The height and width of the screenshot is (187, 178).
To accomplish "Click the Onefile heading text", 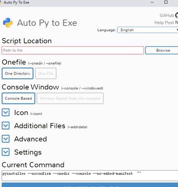I will (x=14, y=62).
